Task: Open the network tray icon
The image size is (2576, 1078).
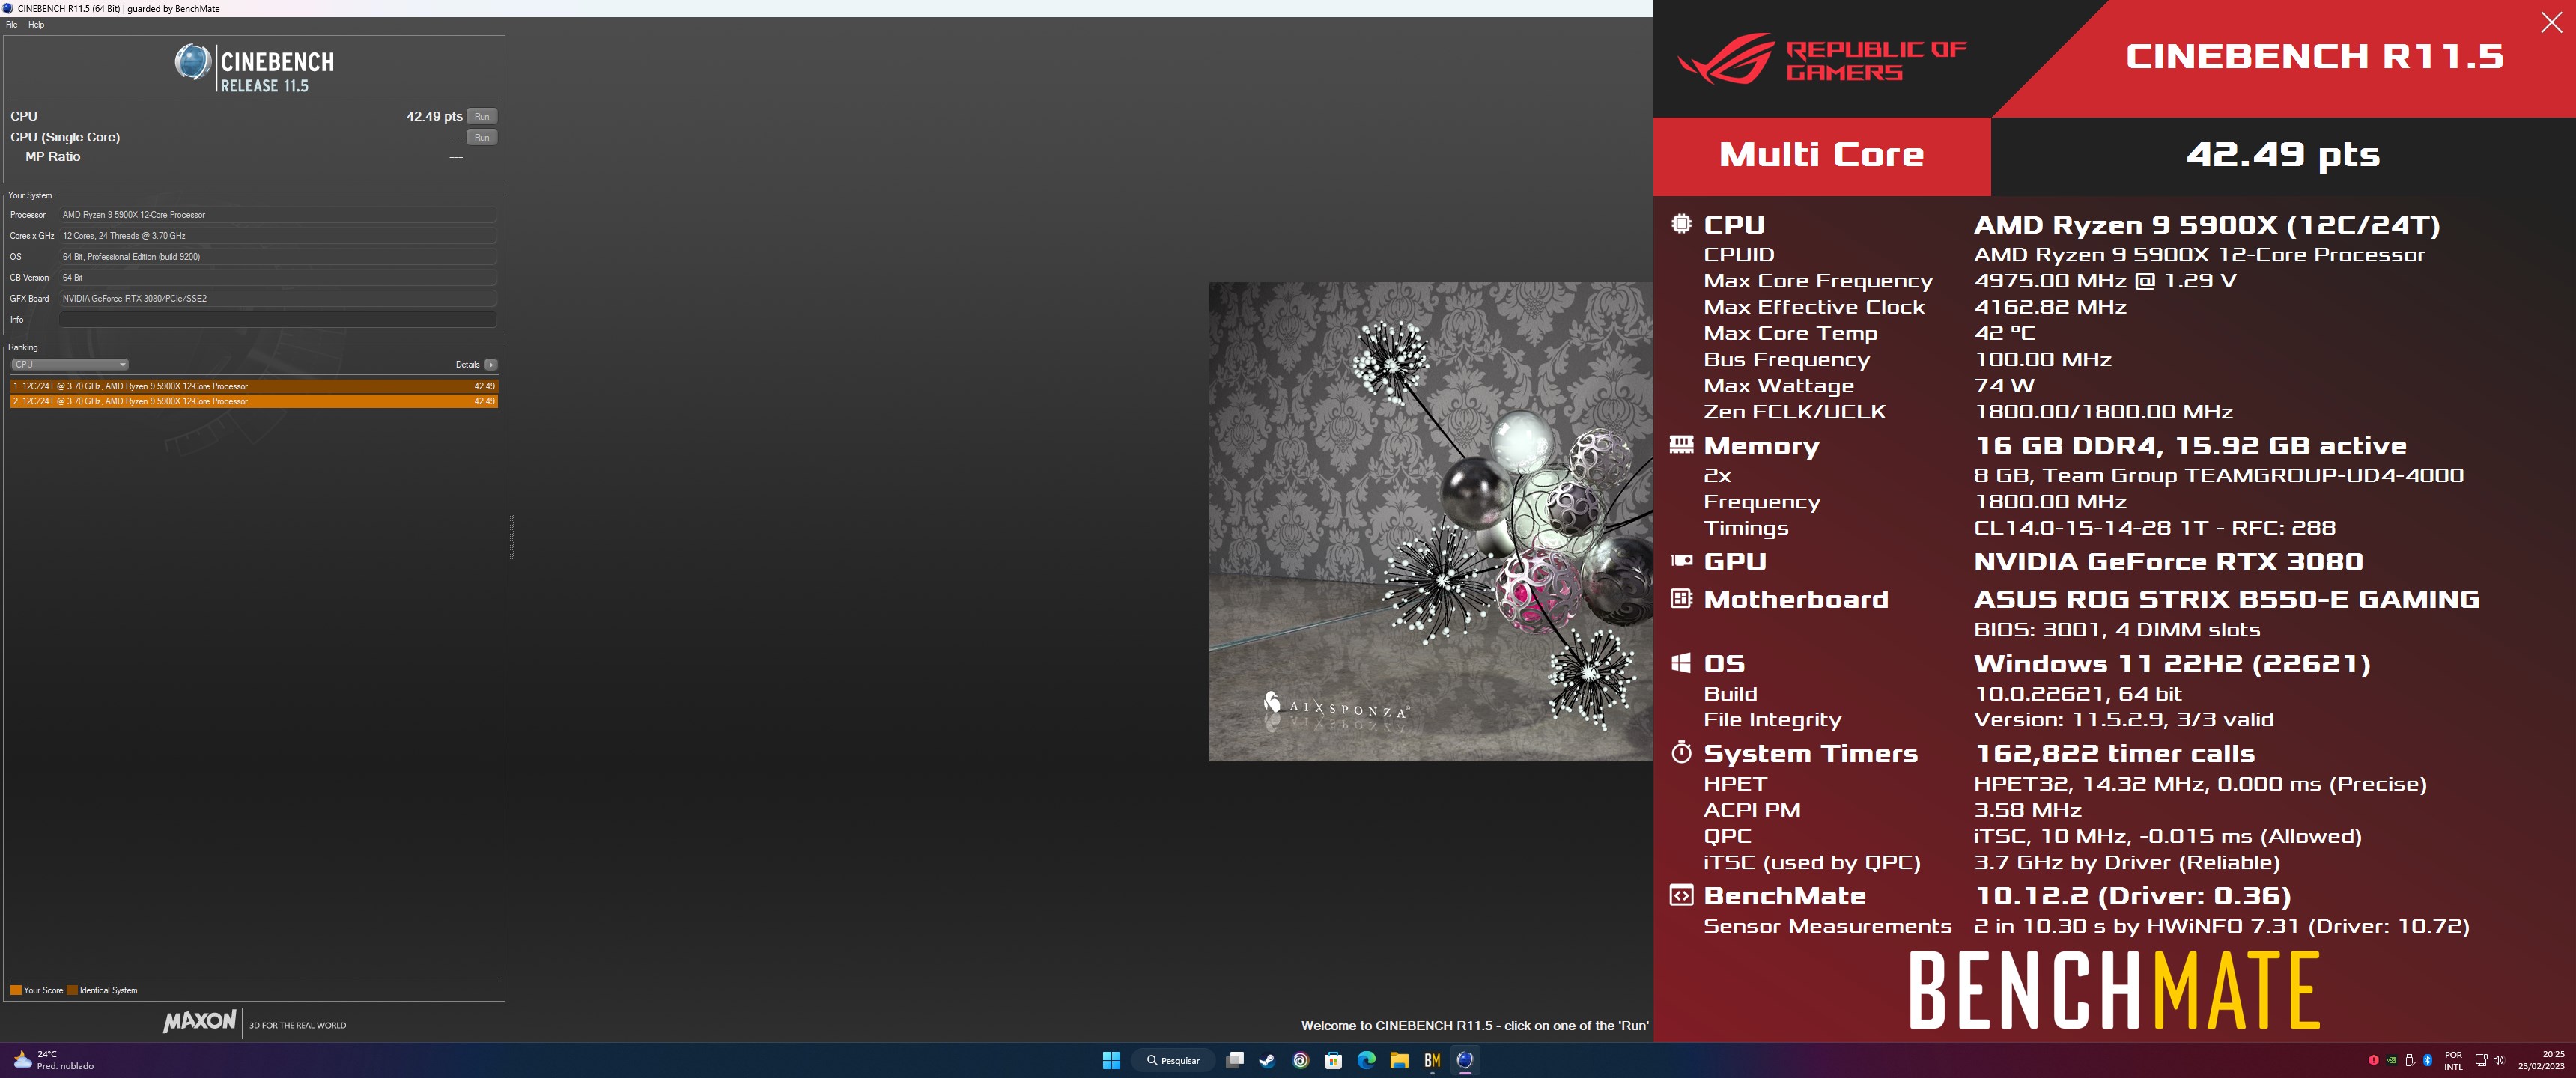Action: tap(2481, 1060)
